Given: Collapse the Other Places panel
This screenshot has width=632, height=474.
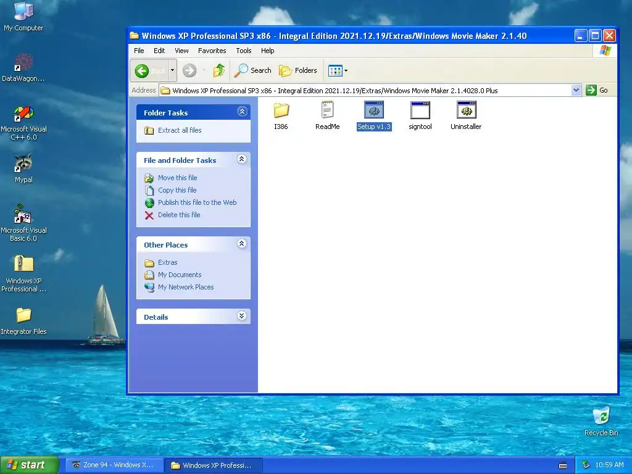Looking at the screenshot, I should [x=242, y=244].
